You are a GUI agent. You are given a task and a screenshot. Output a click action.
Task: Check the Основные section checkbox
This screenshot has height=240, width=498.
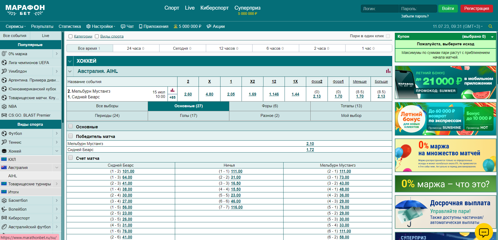pyautogui.click(x=70, y=126)
